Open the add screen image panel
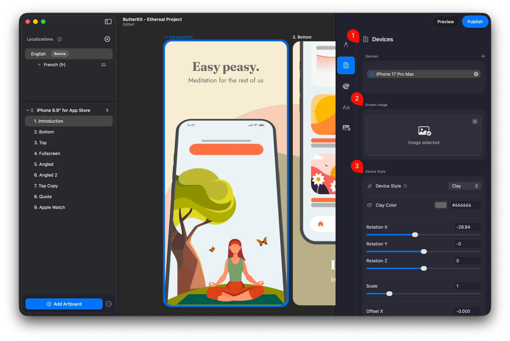Screen dimensions: 510x341 tap(346, 128)
